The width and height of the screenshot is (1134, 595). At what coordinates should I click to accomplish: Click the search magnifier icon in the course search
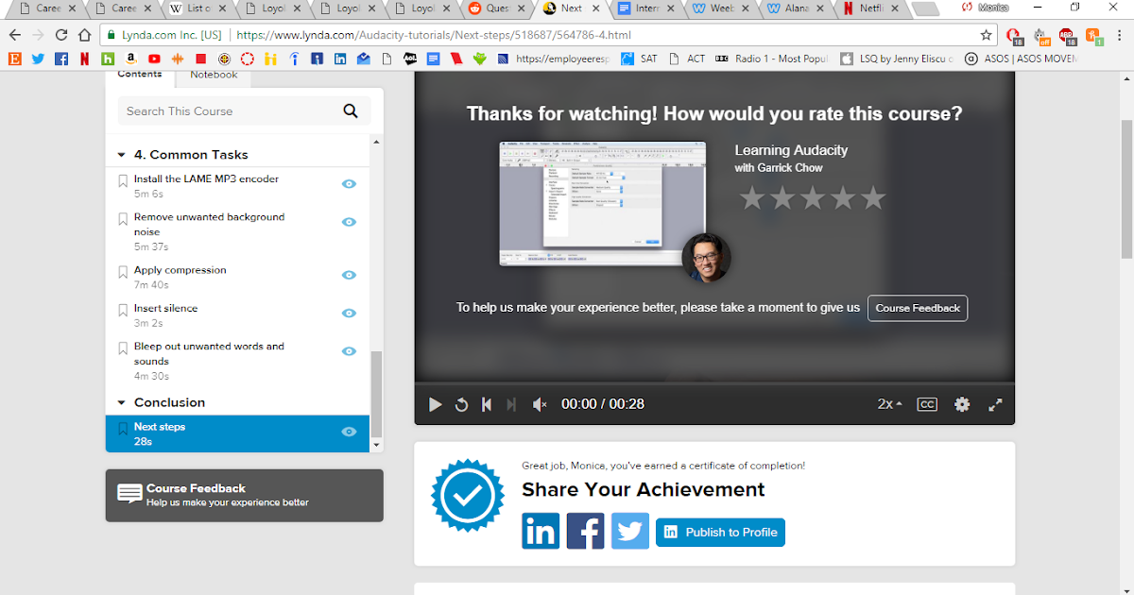[351, 110]
